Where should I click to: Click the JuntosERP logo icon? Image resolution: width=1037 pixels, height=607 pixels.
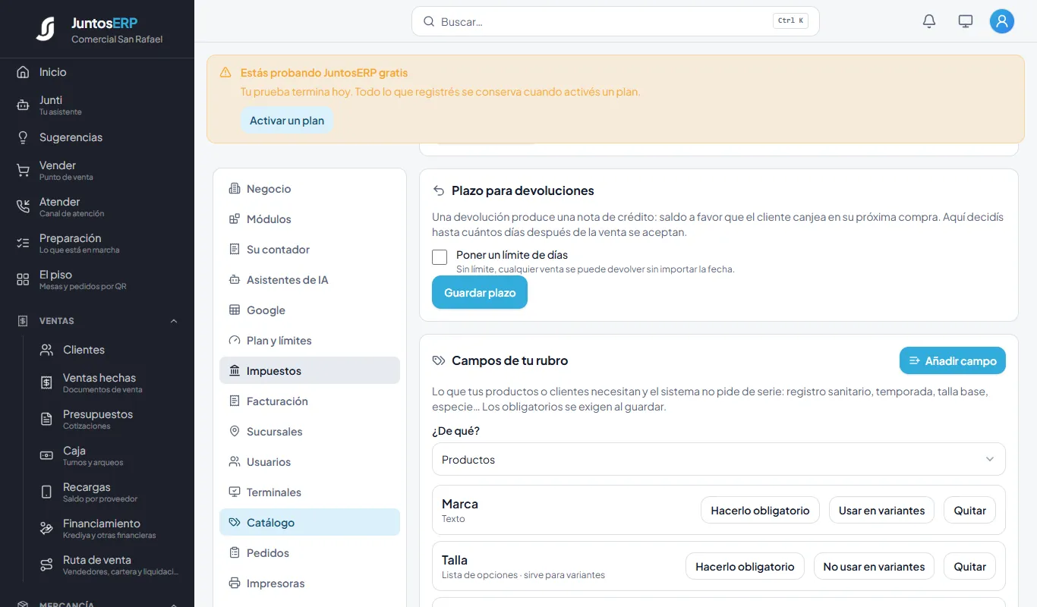coord(46,29)
